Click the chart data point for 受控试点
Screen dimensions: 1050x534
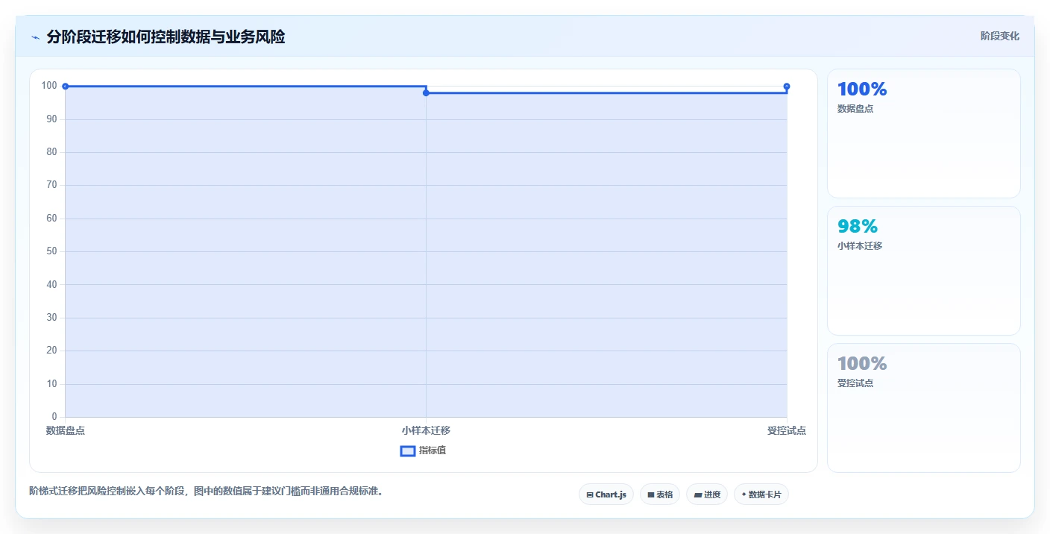pyautogui.click(x=787, y=87)
